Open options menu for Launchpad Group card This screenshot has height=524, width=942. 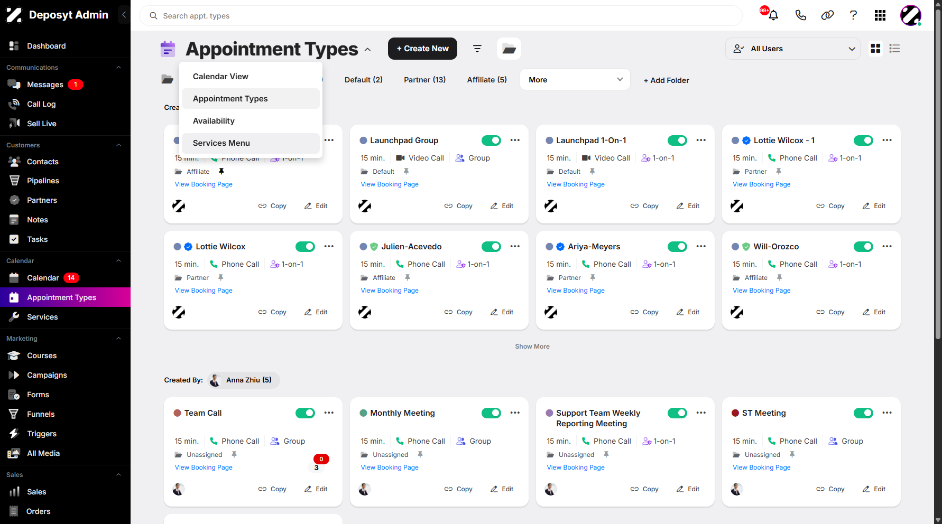[x=515, y=141]
